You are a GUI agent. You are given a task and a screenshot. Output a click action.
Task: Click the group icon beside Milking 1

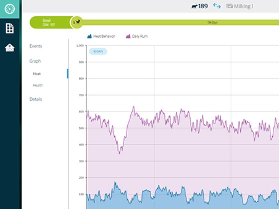(229, 6)
